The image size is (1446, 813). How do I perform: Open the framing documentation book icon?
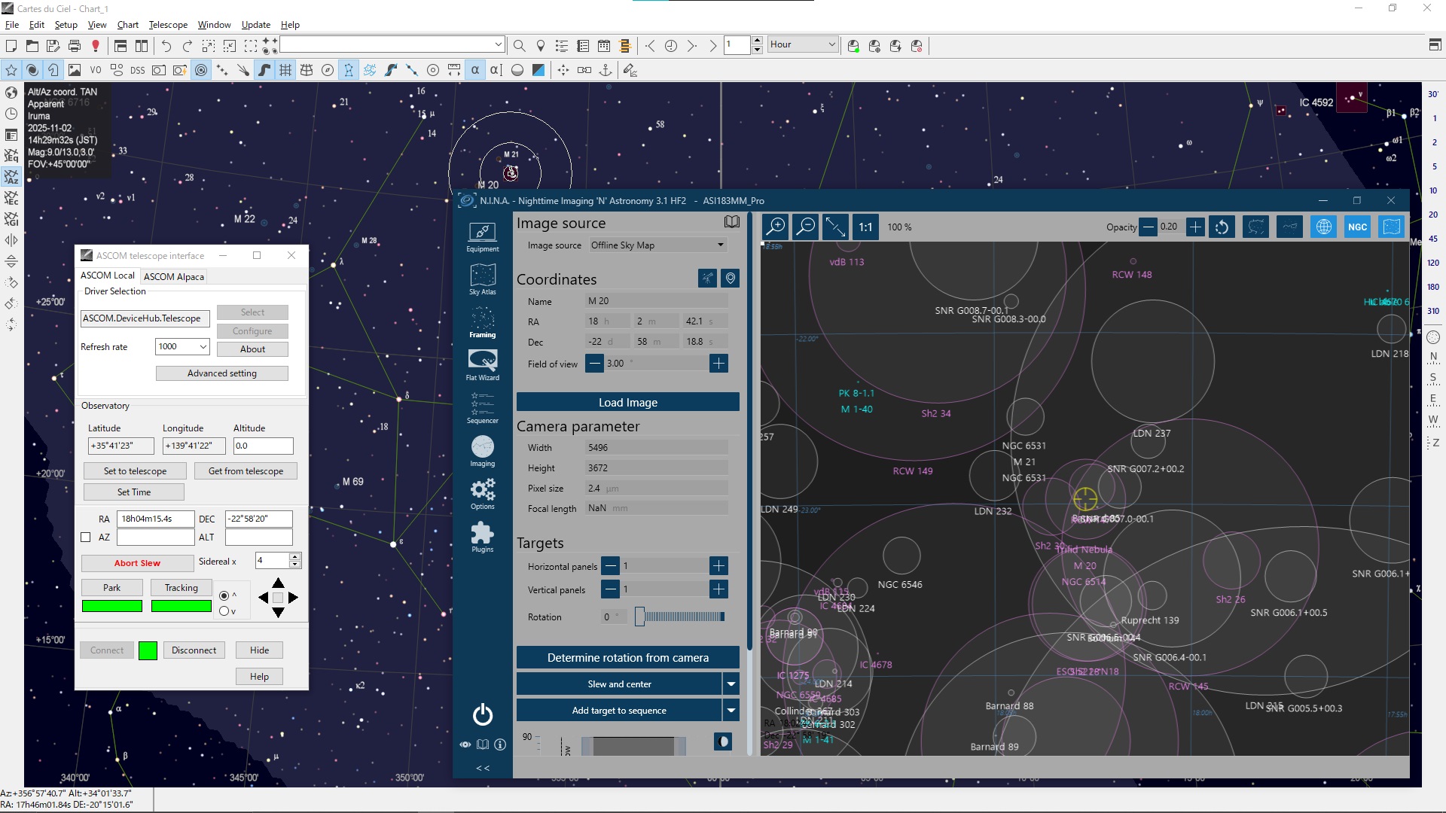coord(731,222)
